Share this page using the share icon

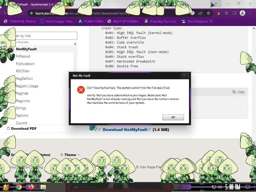coord(200,13)
